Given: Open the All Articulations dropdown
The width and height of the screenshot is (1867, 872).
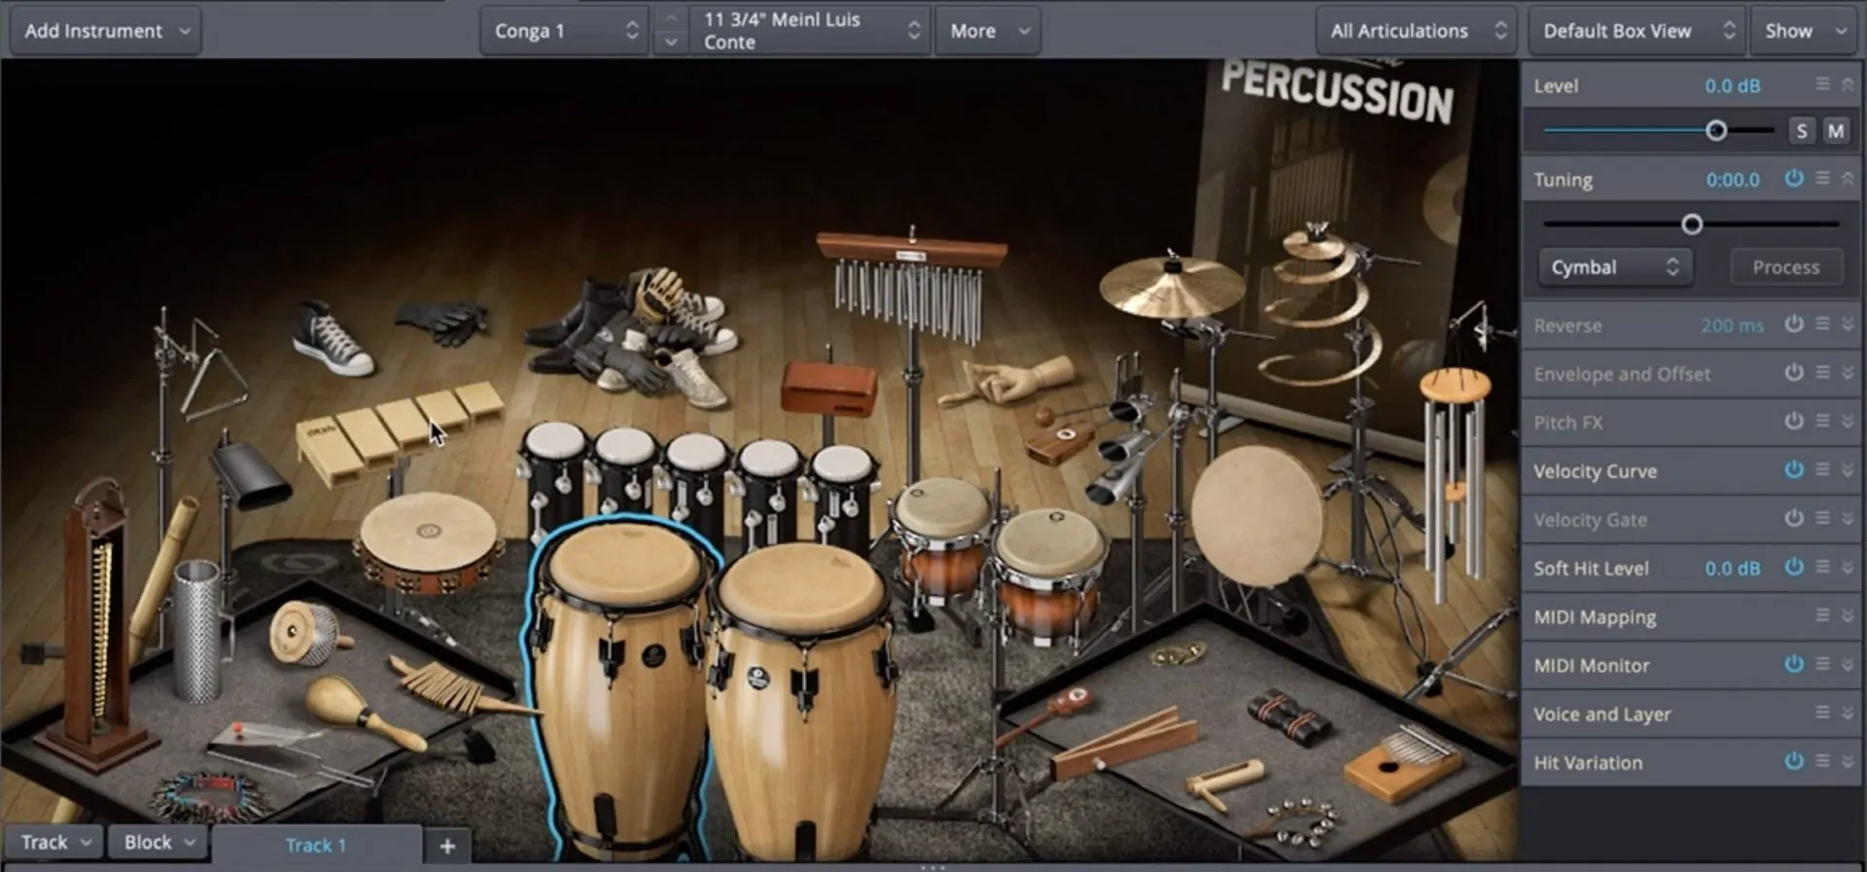Looking at the screenshot, I should [x=1418, y=31].
